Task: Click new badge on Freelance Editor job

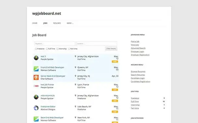Action: coord(115,112)
